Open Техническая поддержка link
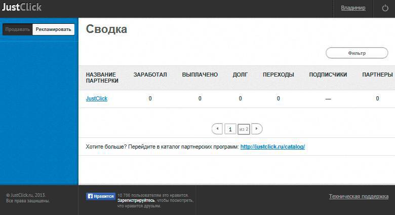Screen dimensions: 395x215 point(359,196)
